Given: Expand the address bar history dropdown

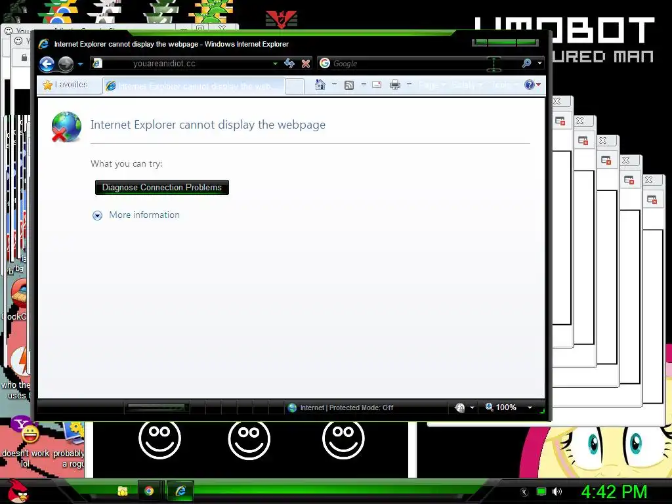Looking at the screenshot, I should (x=275, y=64).
